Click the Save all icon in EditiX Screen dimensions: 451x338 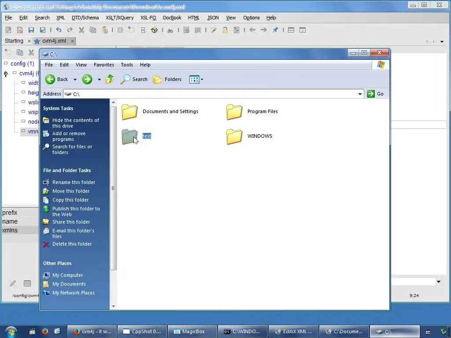43,30
